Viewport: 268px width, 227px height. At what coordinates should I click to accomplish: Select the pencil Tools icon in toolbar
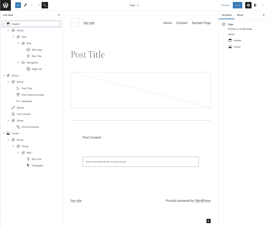pos(26,5)
